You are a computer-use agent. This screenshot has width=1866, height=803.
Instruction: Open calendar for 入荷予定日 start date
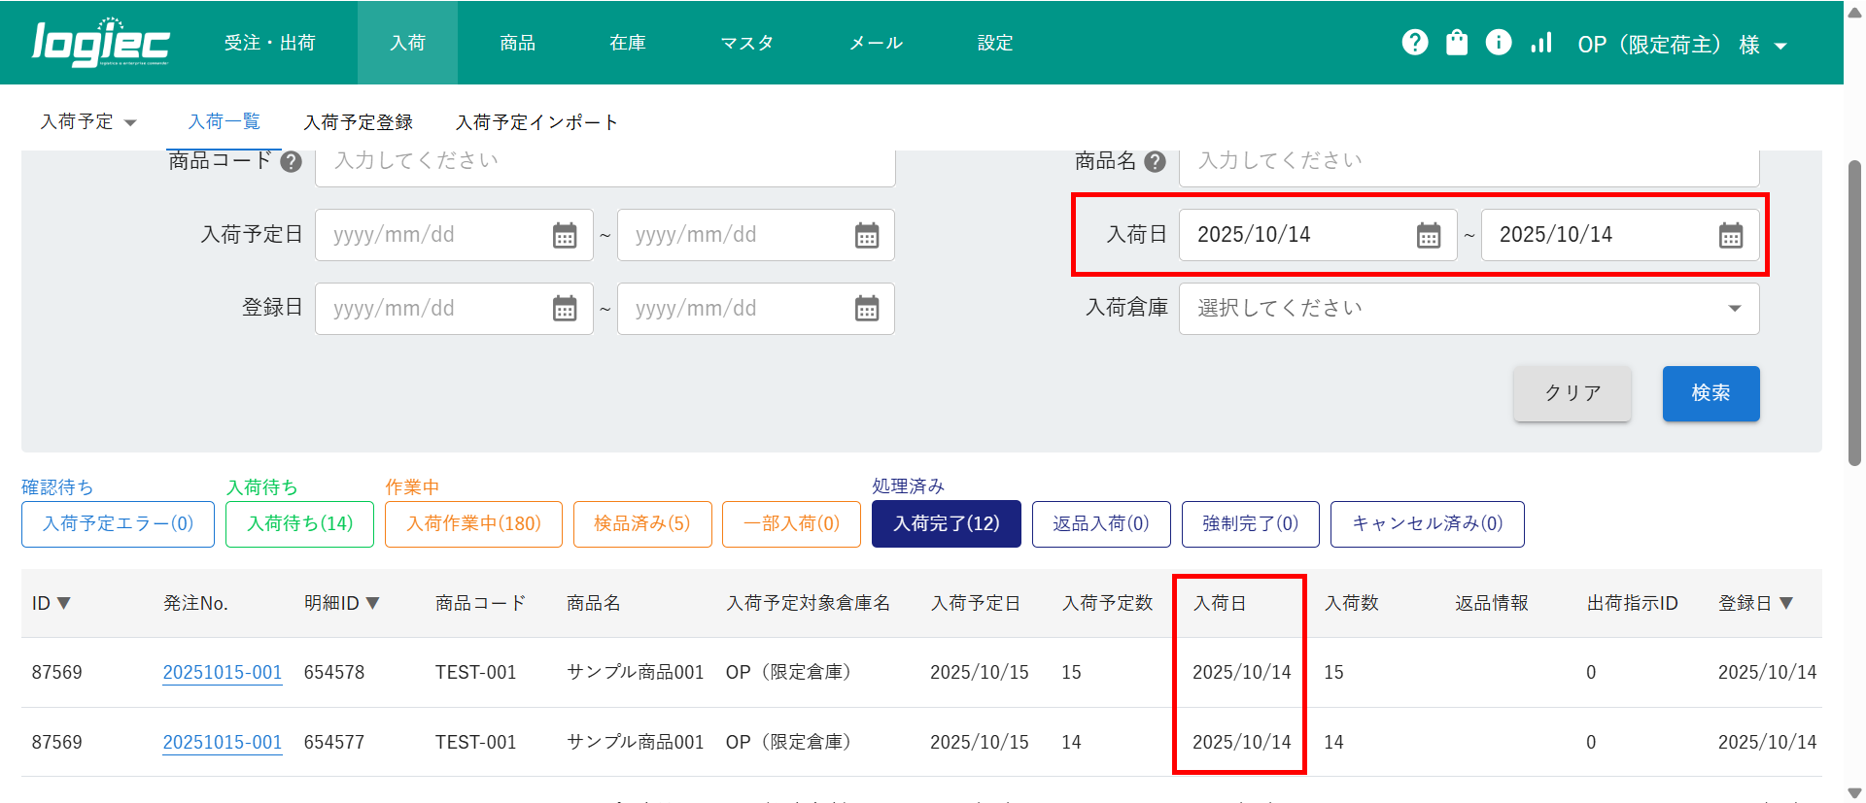pos(564,235)
